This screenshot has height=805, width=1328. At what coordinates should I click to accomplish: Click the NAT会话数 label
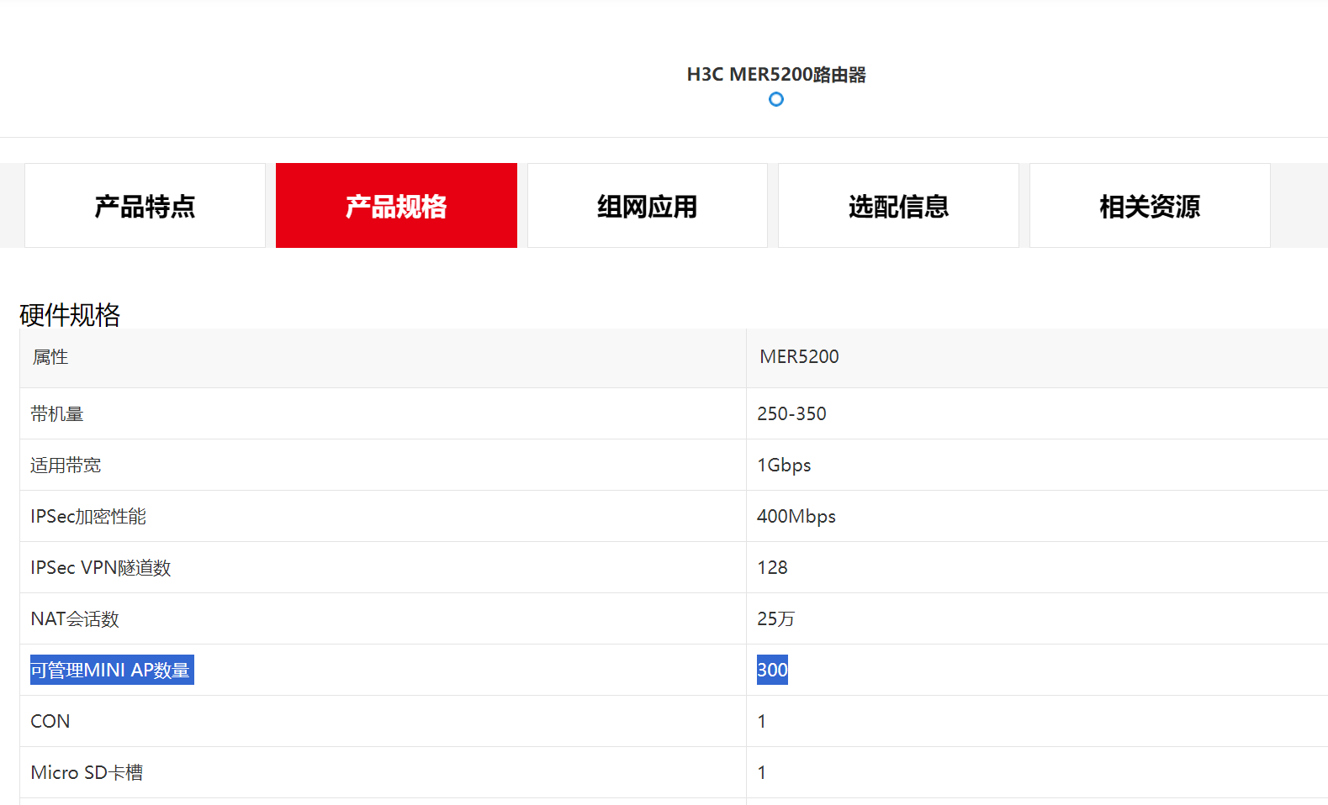[x=75, y=619]
